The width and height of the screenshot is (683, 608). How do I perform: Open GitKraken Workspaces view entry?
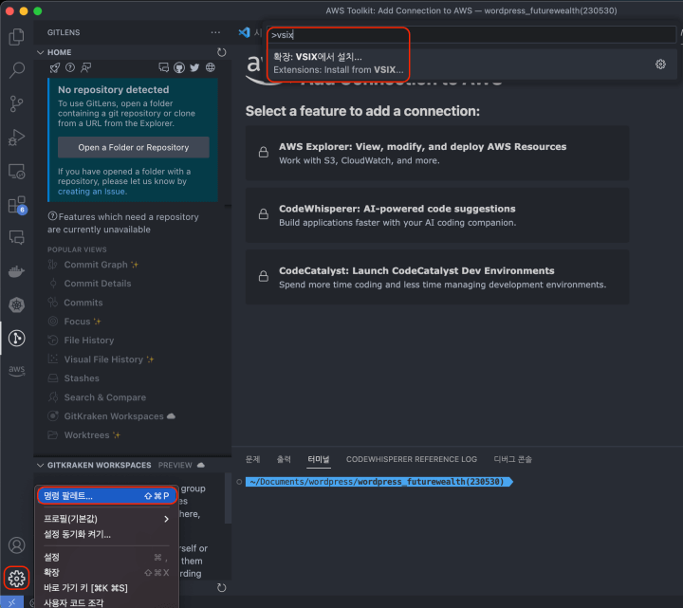pyautogui.click(x=114, y=416)
